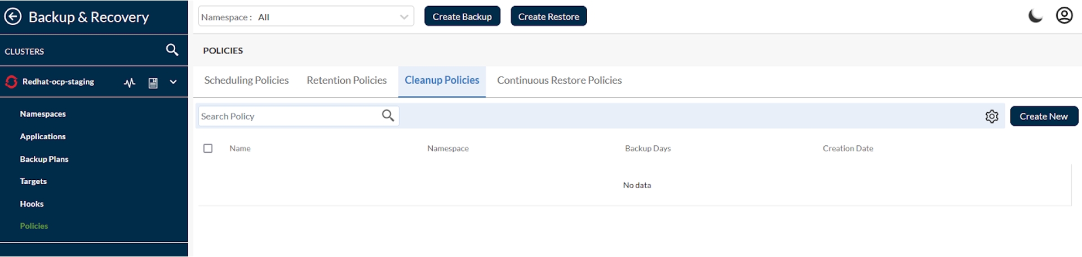The image size is (1082, 257).
Task: Focus the Search Policy input field
Action: pos(287,116)
